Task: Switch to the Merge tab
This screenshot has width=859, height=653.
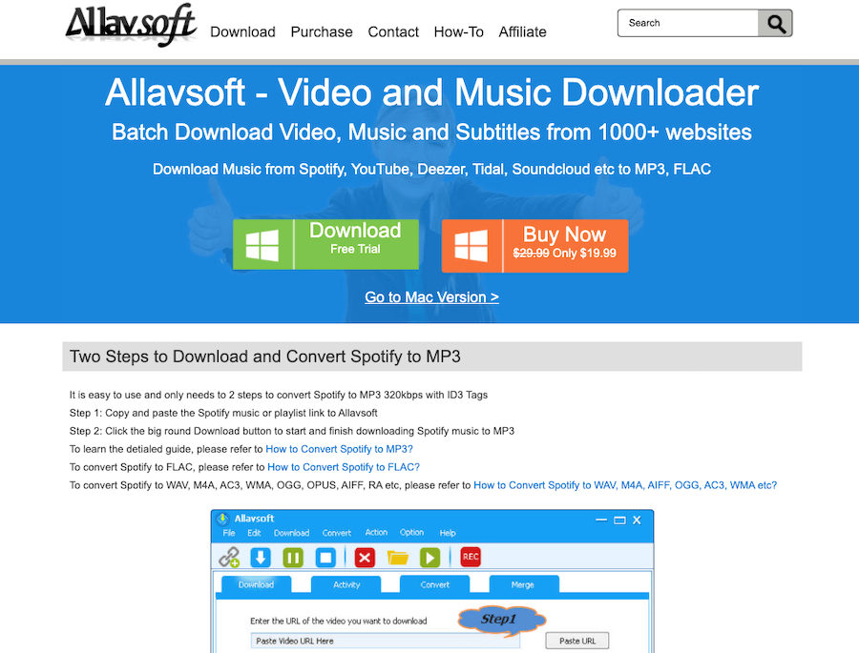Action: (x=523, y=584)
